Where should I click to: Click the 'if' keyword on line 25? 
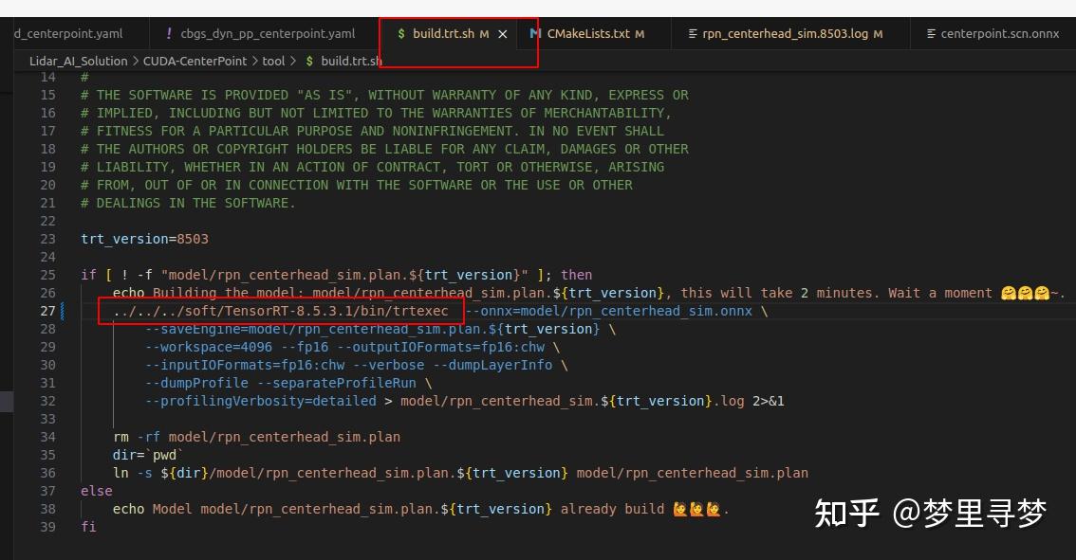tap(88, 275)
